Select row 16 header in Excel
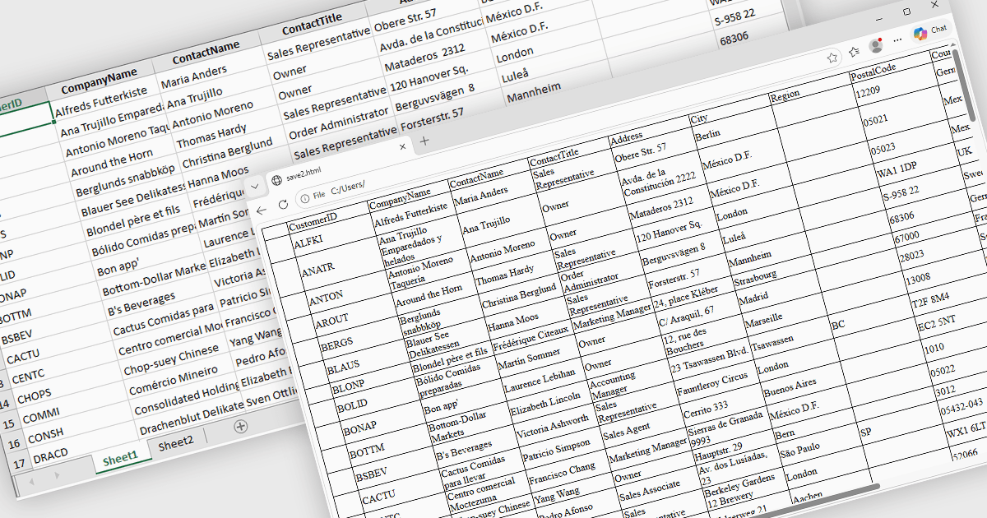 click(14, 443)
